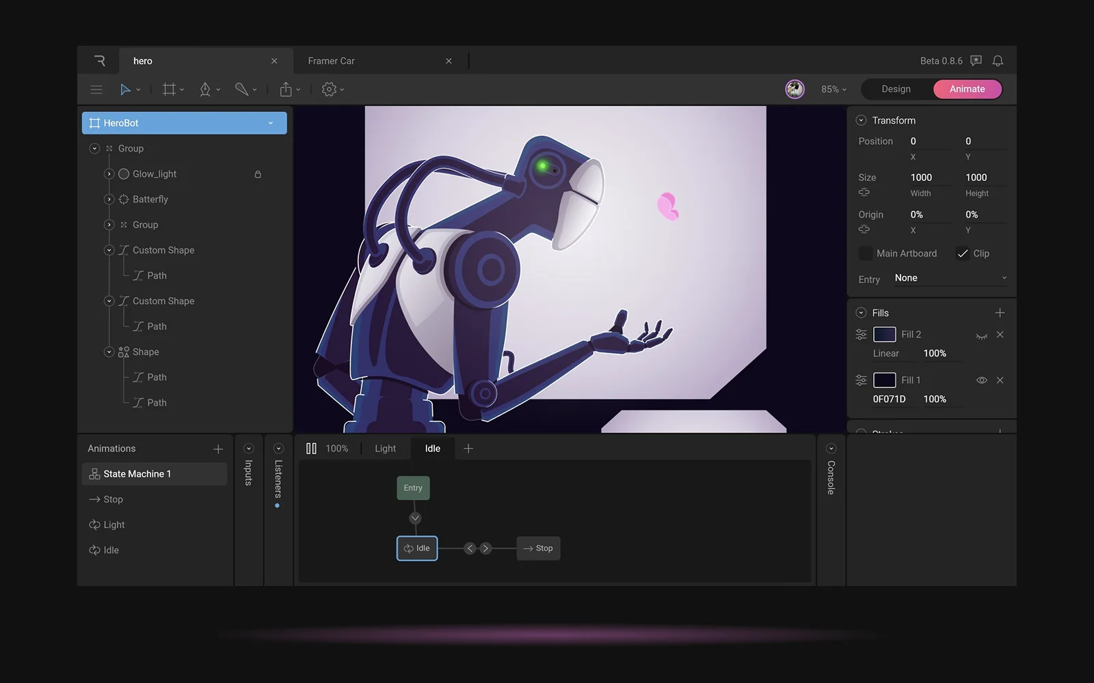Screen dimensions: 1094x683
Task: Select the Artboard frame tool
Action: point(169,89)
